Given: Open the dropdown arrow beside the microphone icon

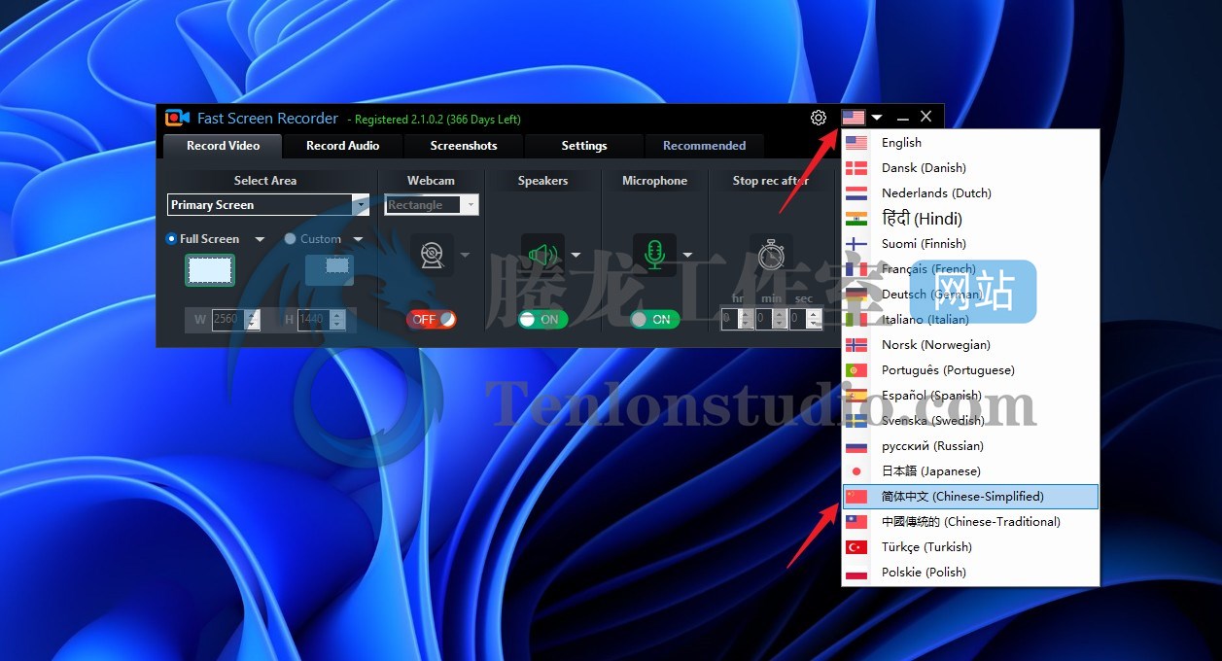Looking at the screenshot, I should pos(687,255).
